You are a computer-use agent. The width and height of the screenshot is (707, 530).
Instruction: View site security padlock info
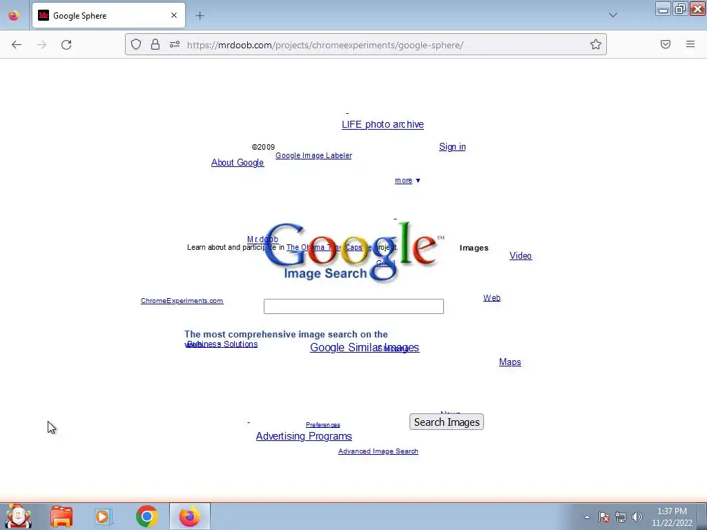pyautogui.click(x=155, y=44)
